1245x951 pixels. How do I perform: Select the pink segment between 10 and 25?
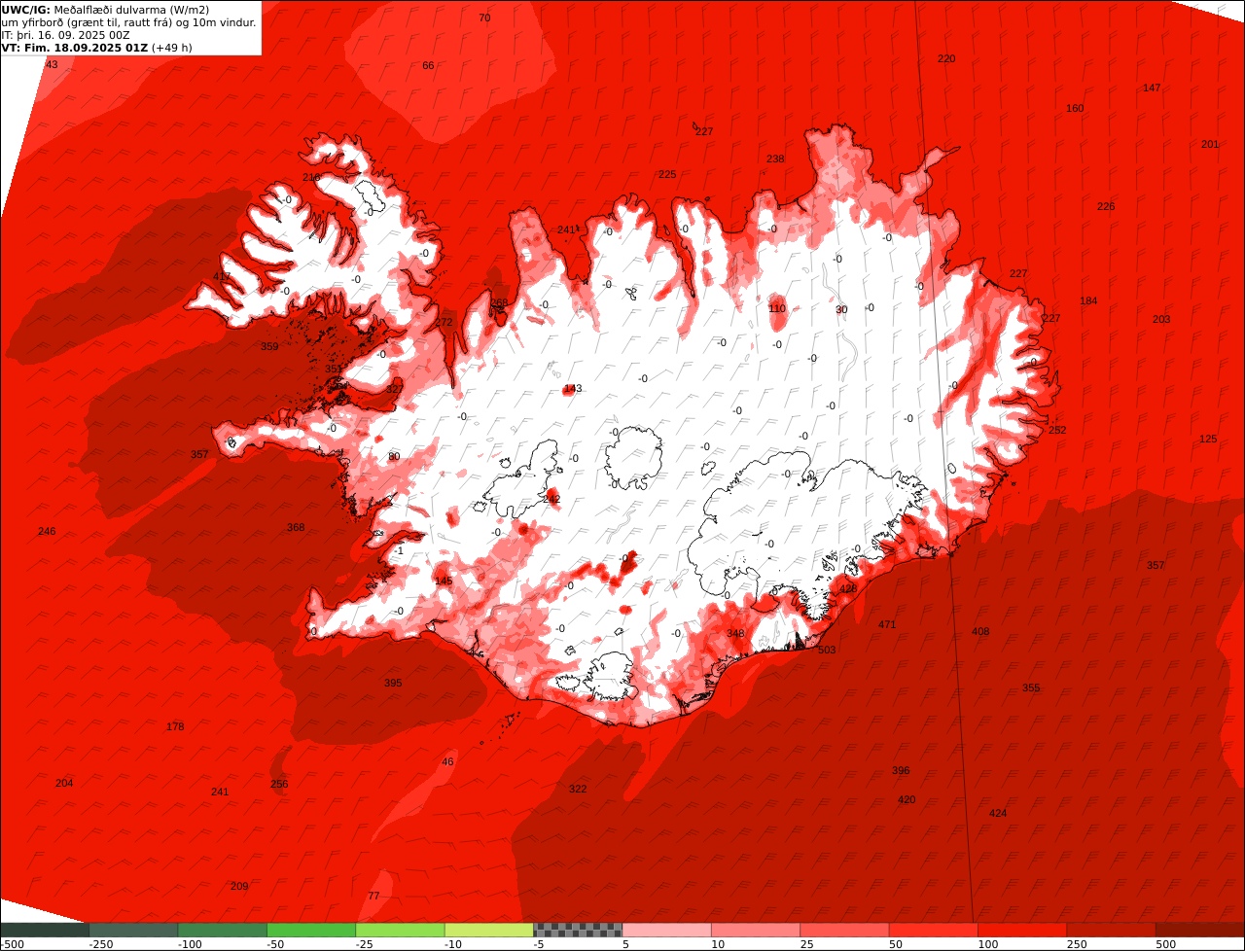(x=756, y=930)
